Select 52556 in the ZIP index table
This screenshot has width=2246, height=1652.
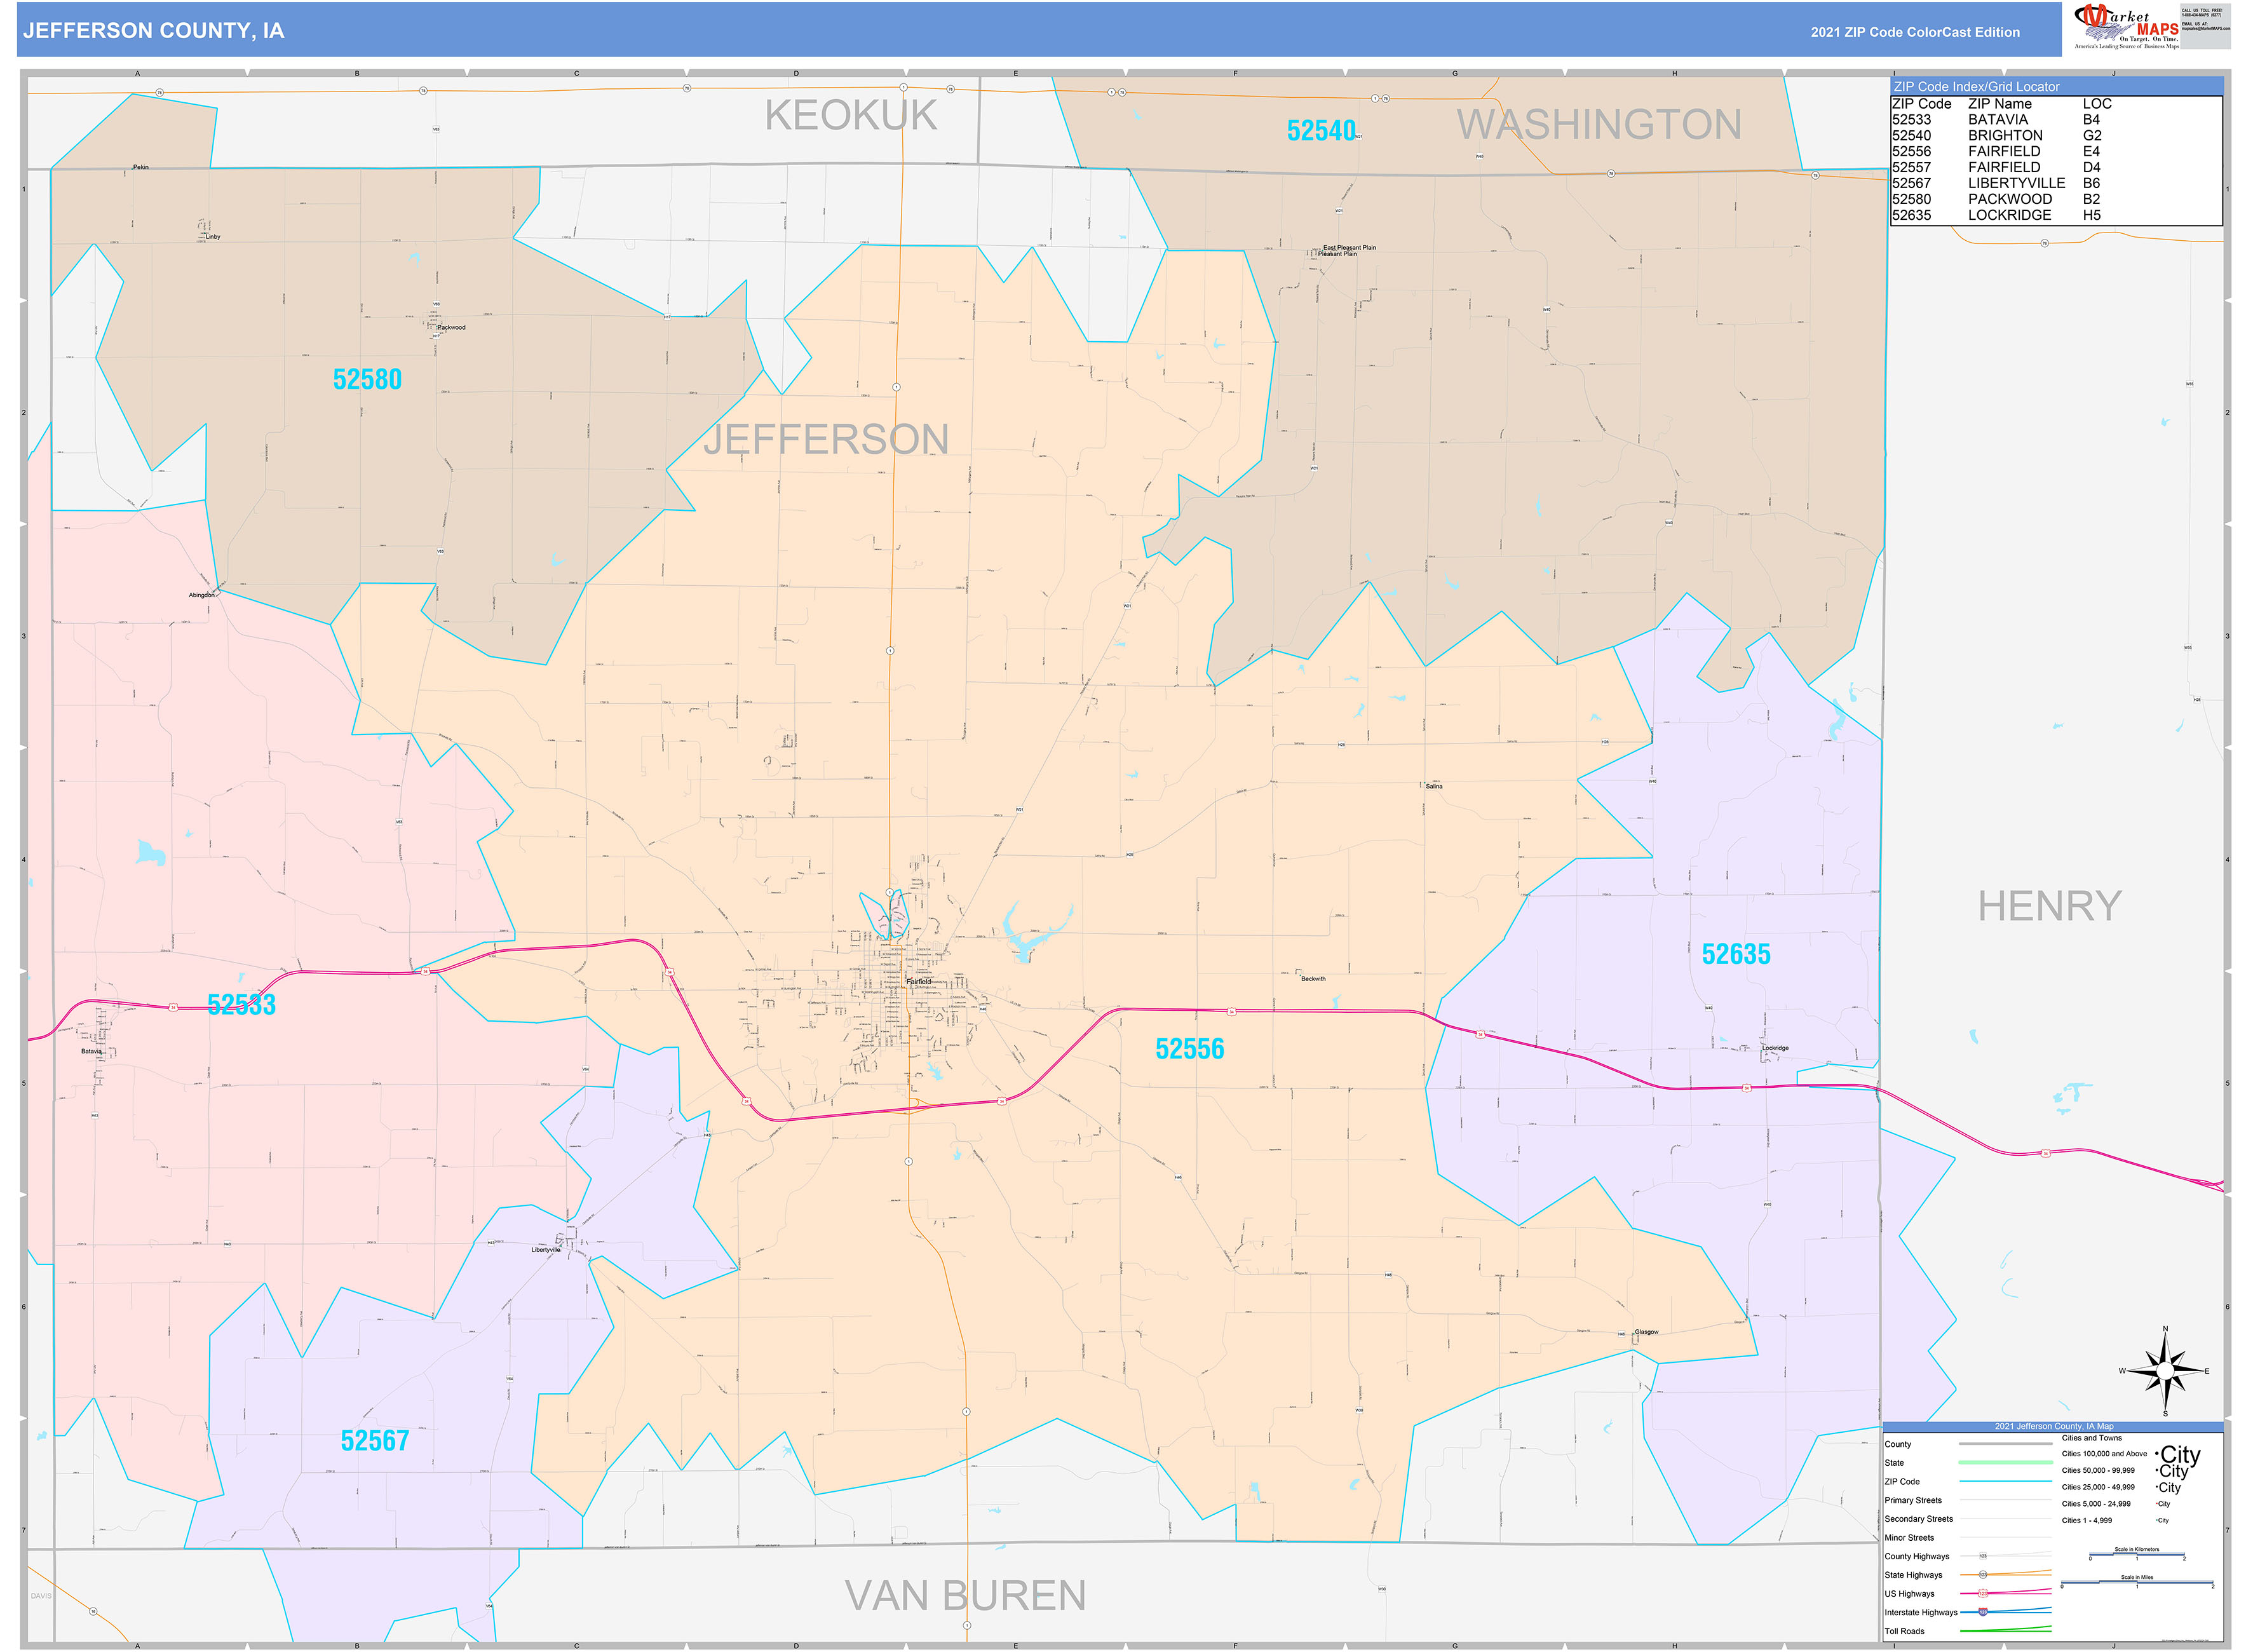[x=1911, y=151]
